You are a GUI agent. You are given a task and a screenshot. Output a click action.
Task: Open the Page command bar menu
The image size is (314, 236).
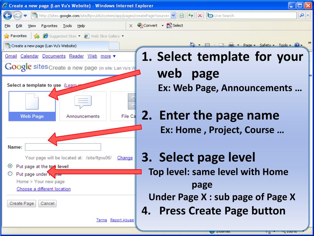pos(249,45)
